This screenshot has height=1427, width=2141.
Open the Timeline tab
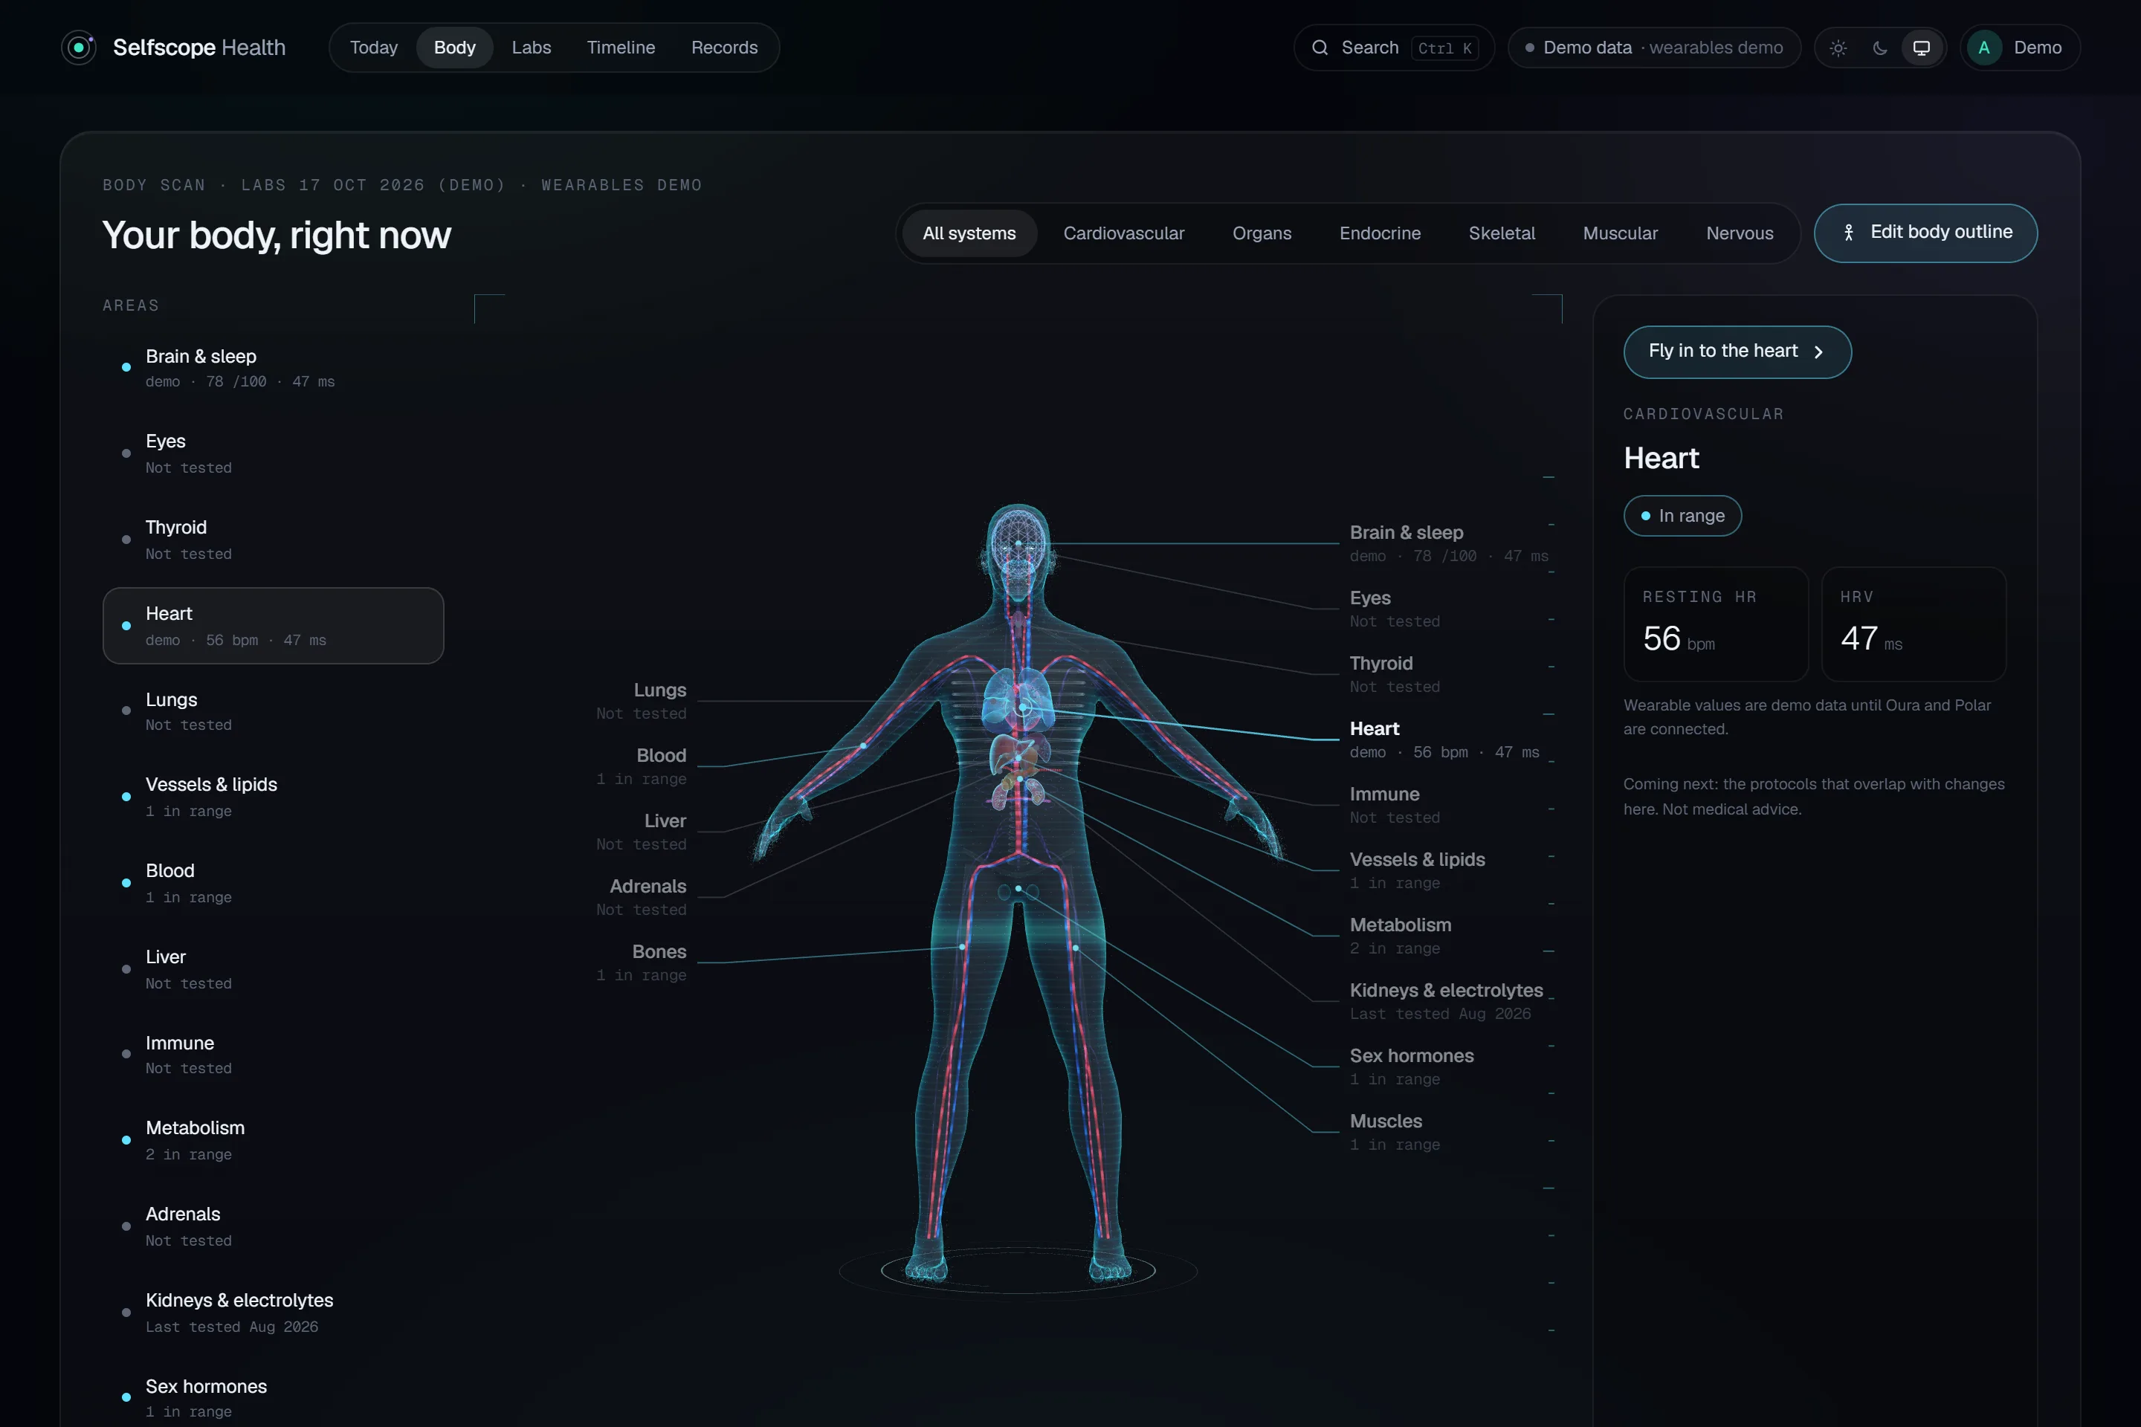[x=621, y=48]
